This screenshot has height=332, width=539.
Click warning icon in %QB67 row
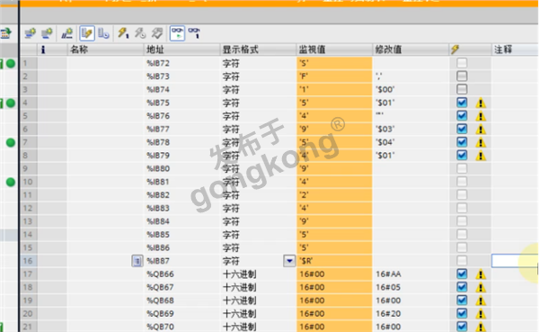(481, 287)
